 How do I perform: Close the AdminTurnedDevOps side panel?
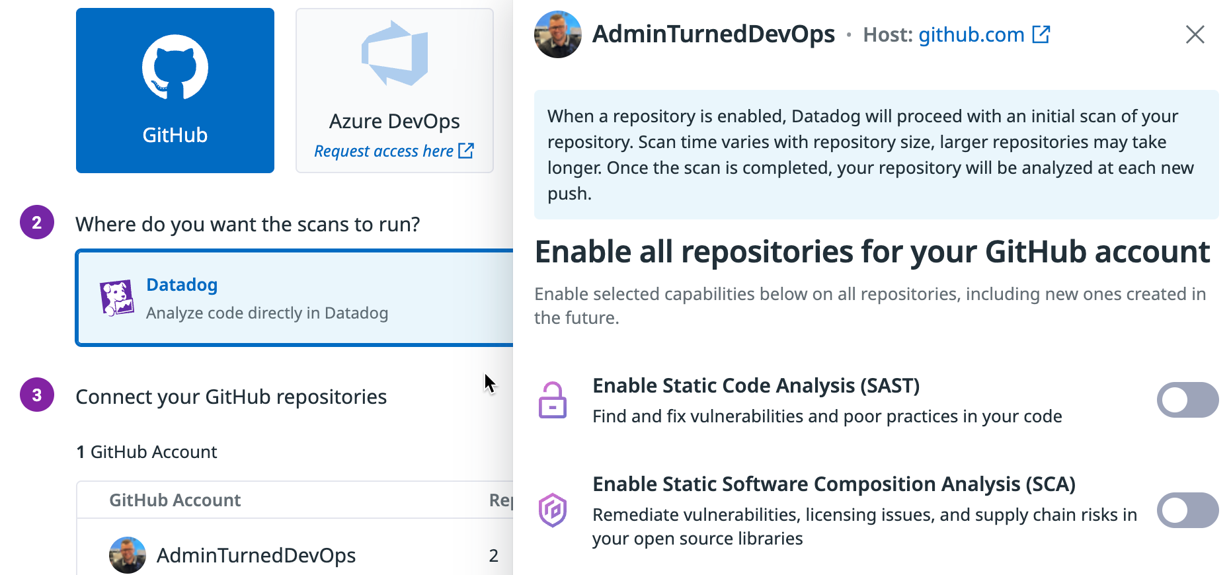click(1195, 34)
